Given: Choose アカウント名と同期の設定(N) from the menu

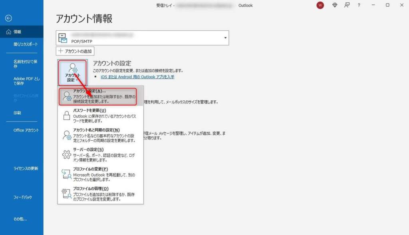Looking at the screenshot, I should 100,135.
